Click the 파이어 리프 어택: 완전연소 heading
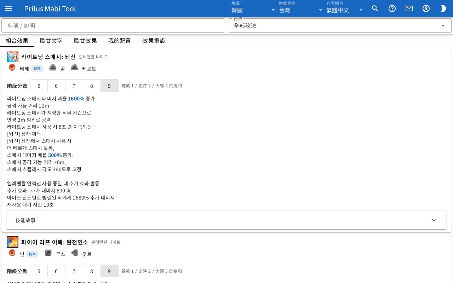The image size is (453, 283). pos(55,242)
